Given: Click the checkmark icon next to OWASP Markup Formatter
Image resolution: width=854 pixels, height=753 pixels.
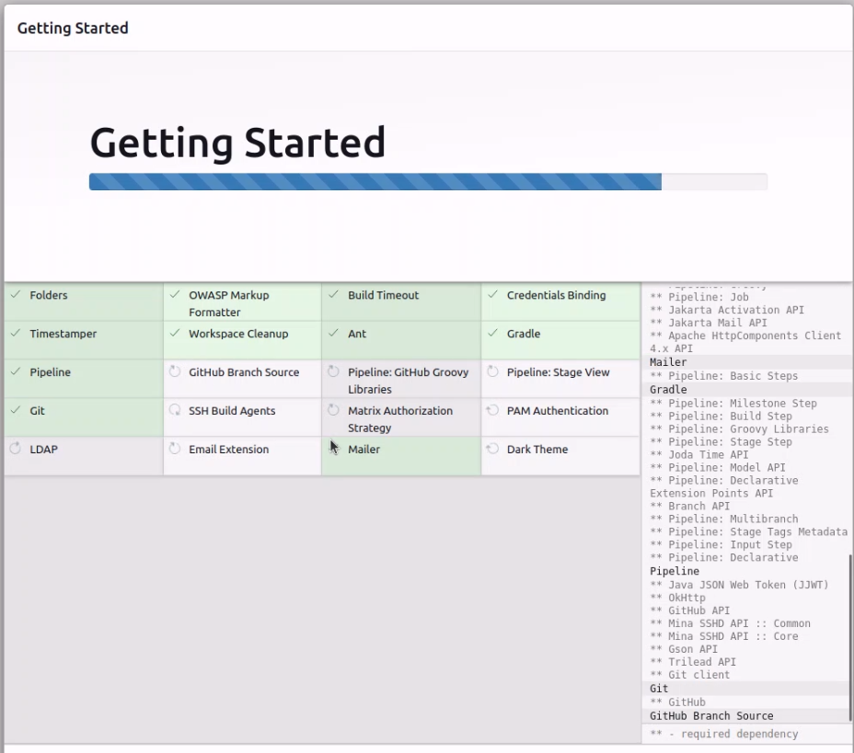Looking at the screenshot, I should pyautogui.click(x=174, y=295).
